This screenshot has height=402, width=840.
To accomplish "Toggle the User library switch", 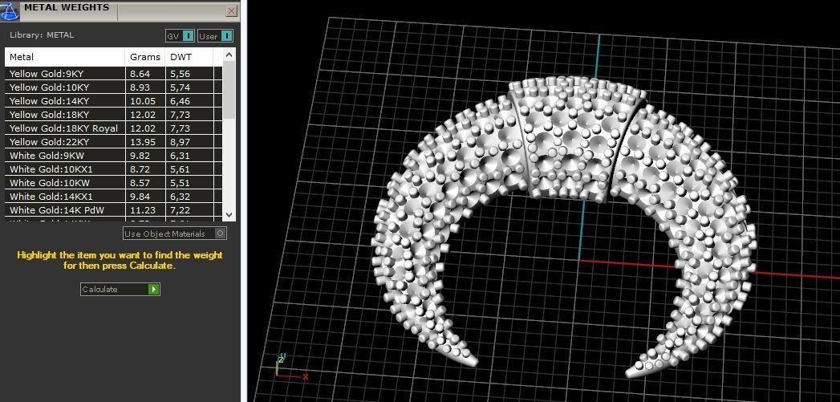I will (x=226, y=36).
